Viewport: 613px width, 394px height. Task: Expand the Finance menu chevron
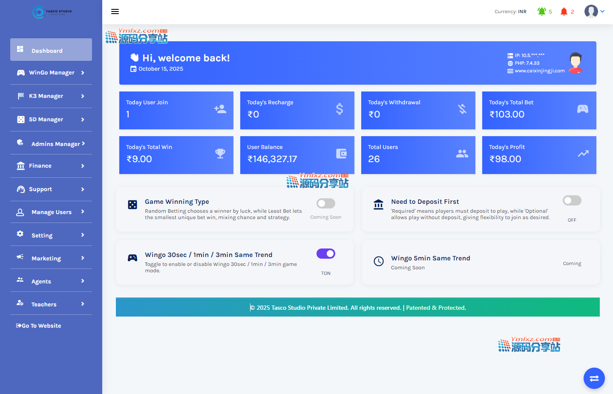[x=83, y=166]
